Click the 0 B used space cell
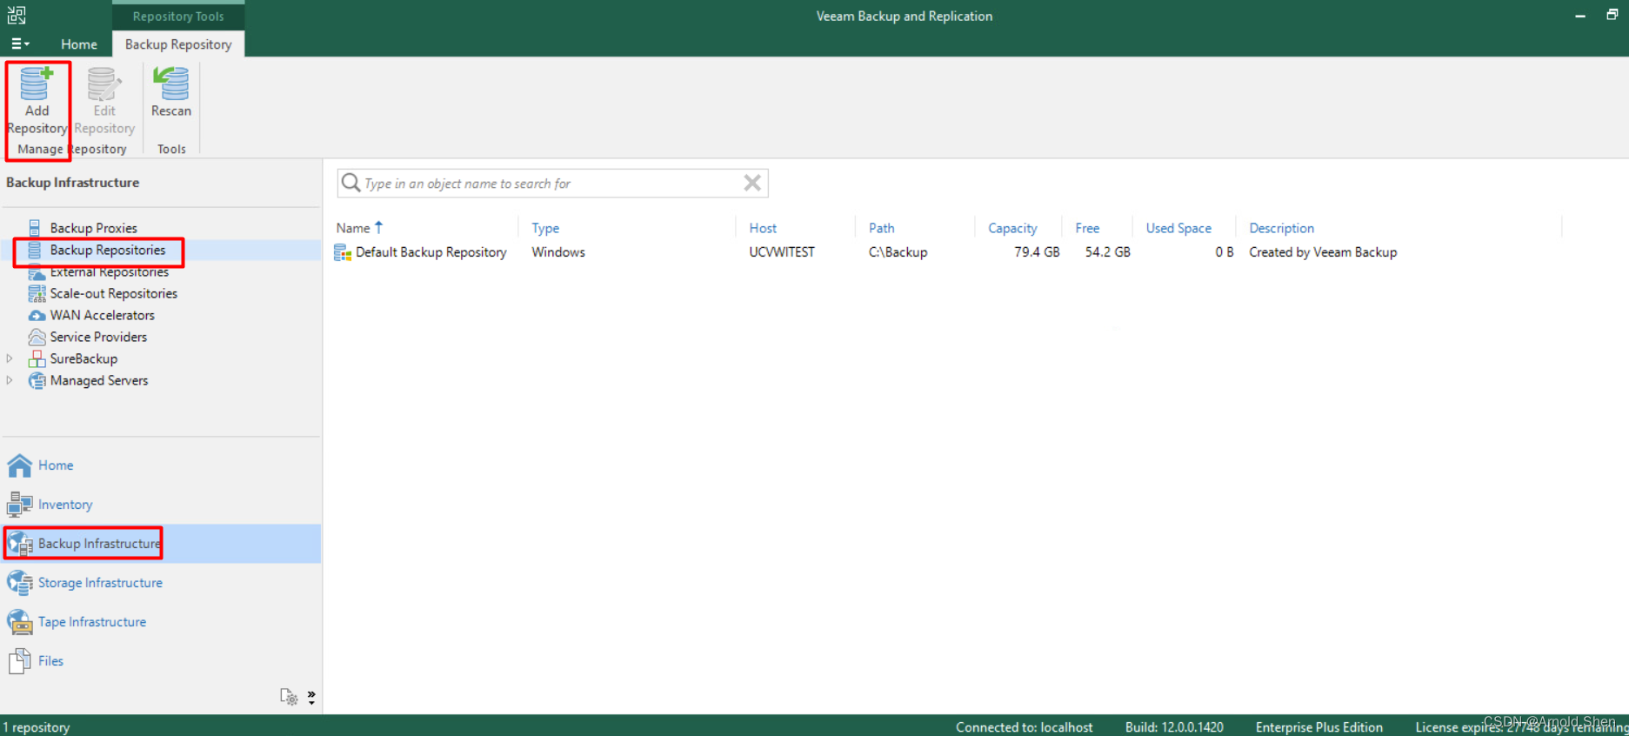 [1225, 252]
